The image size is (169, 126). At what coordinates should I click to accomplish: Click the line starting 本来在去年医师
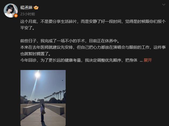click(93, 47)
